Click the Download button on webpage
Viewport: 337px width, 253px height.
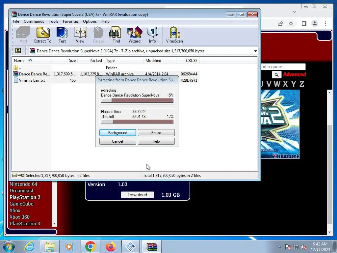coord(137,195)
